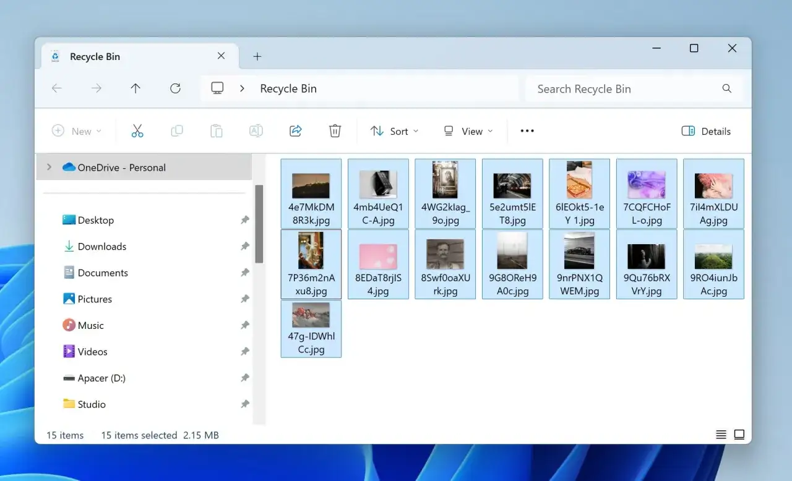Viewport: 792px width, 481px height.
Task: Select file 6lEOkt5-1eY 1.jpg
Action: click(x=580, y=194)
